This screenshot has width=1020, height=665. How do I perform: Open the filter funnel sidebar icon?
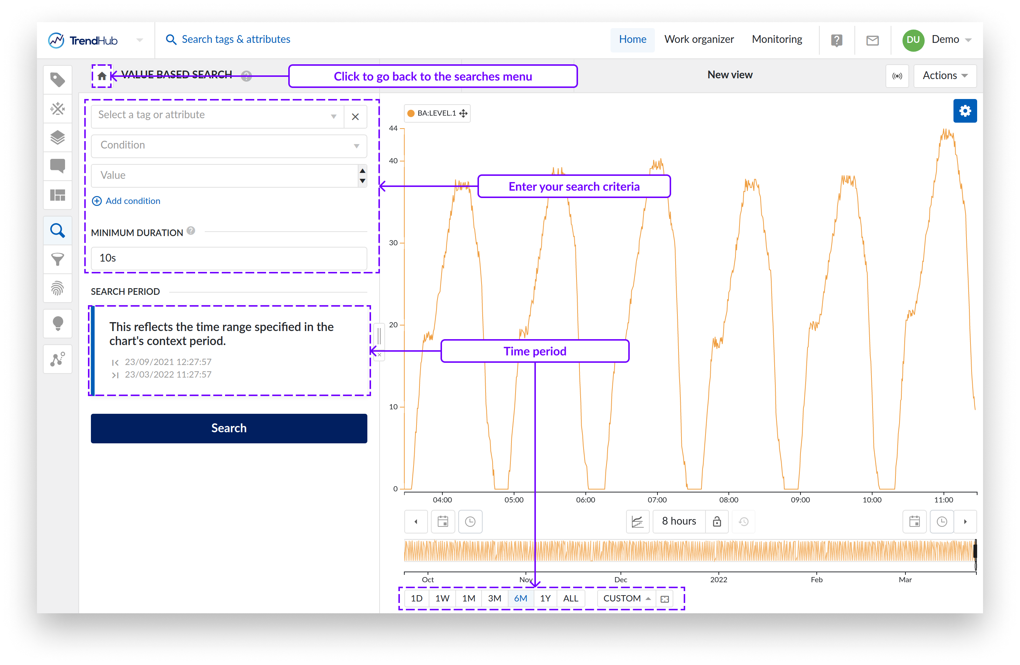pyautogui.click(x=57, y=259)
